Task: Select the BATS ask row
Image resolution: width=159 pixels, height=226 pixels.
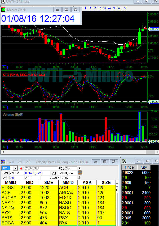Action: [x=87, y=213]
